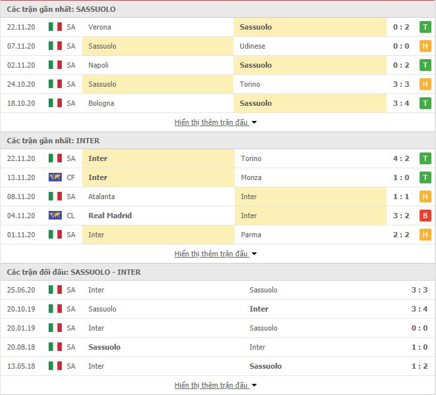Screen dimensions: 436x395
Task: Click the Italy flag on the 20.08.18 match row
Action: (x=55, y=346)
